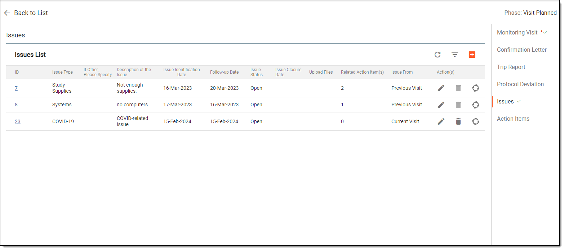
Task: Open the filter icon for Issues List
Action: (x=455, y=55)
